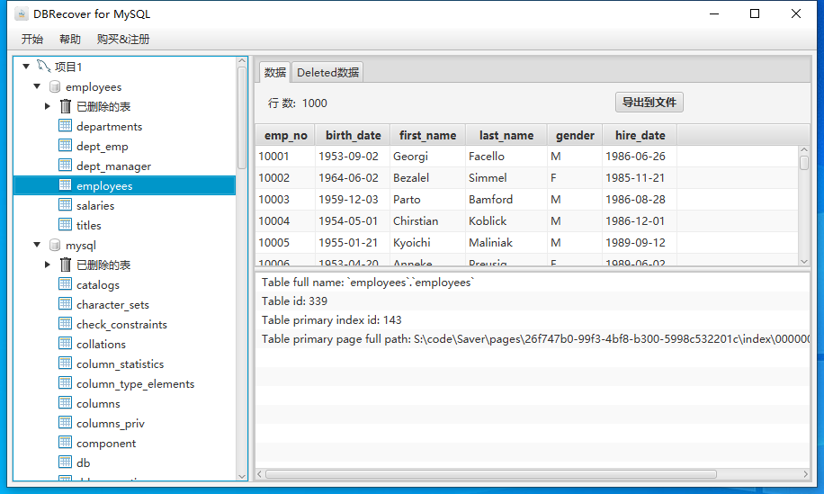Sort by the emp_no column header
This screenshot has width=824, height=494.
285,135
